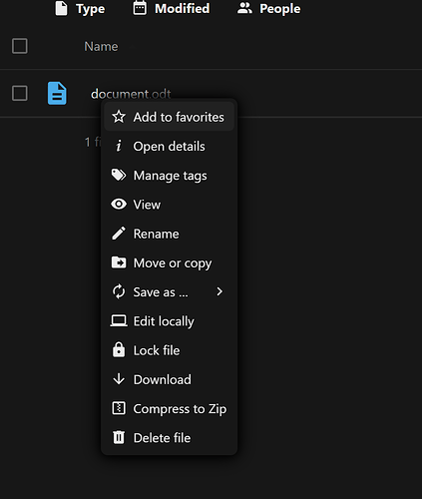The width and height of the screenshot is (422, 499).
Task: Open the document.odt file name link
Action: click(131, 94)
